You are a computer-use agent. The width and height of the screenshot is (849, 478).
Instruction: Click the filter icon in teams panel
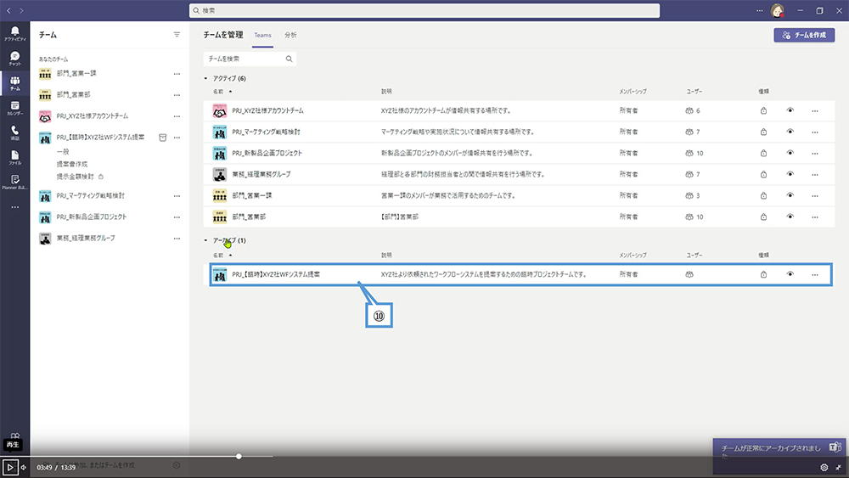(x=177, y=34)
